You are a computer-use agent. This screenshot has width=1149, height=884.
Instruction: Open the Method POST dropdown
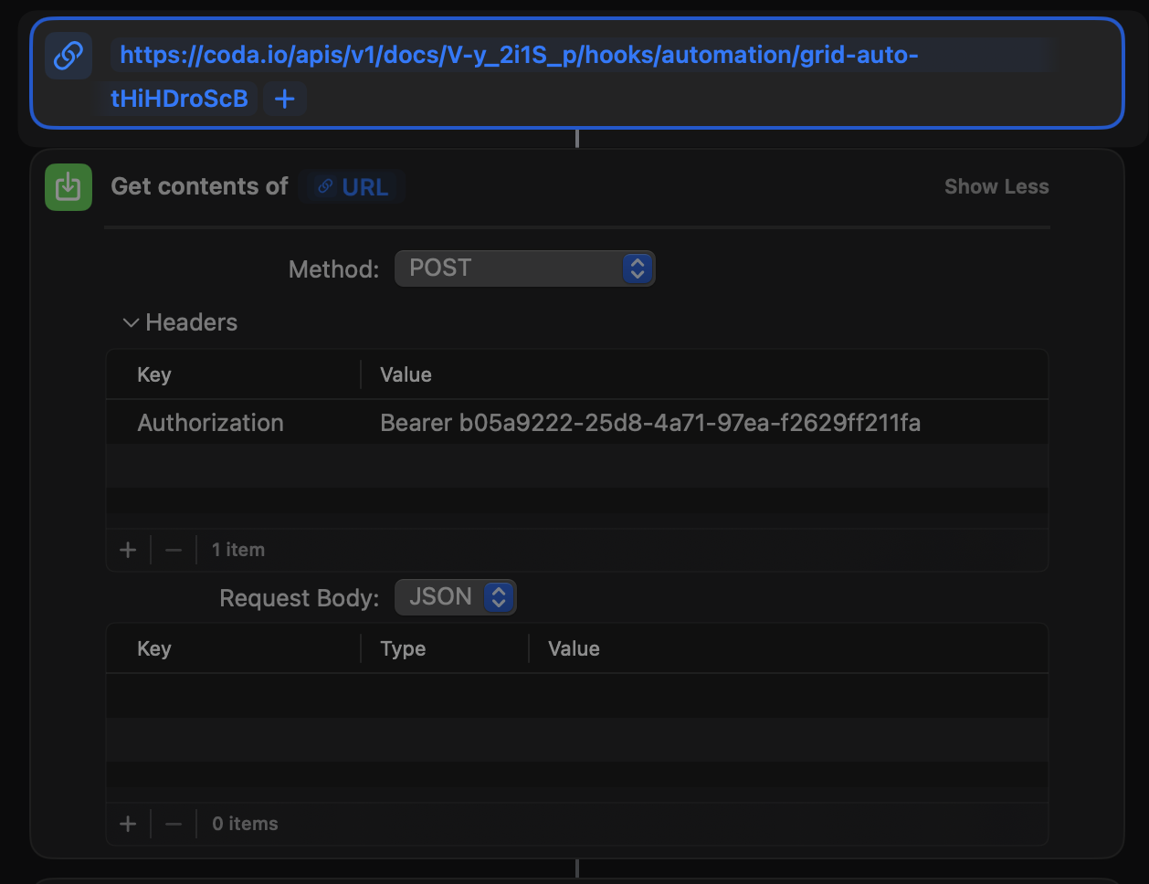point(524,268)
